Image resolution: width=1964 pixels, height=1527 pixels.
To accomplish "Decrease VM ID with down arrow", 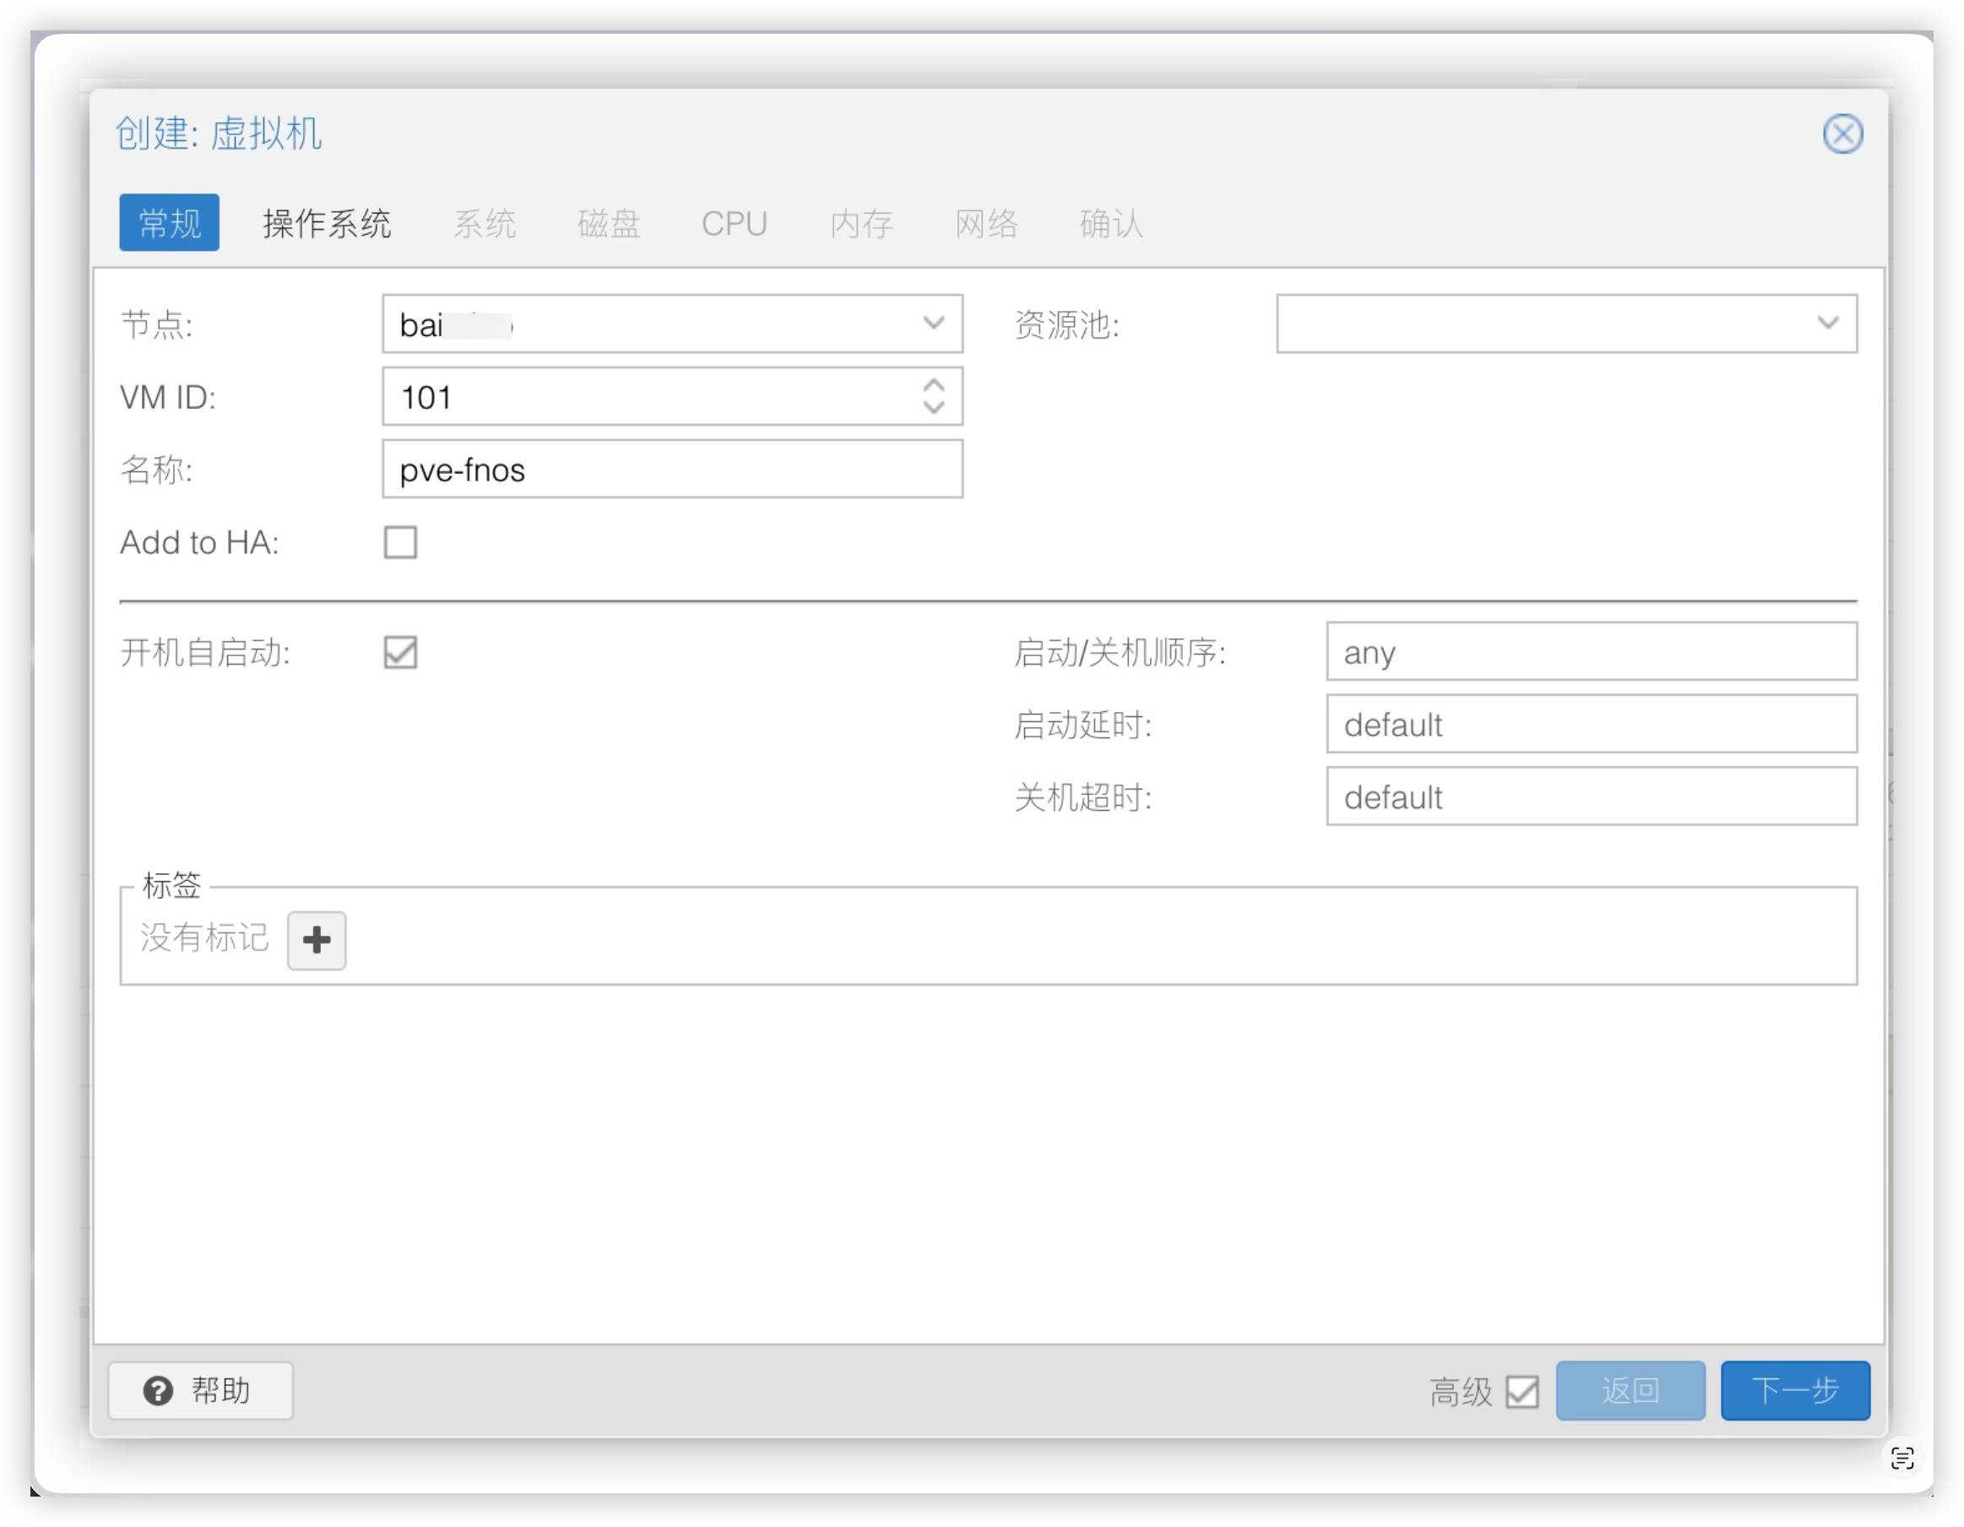I will [933, 408].
